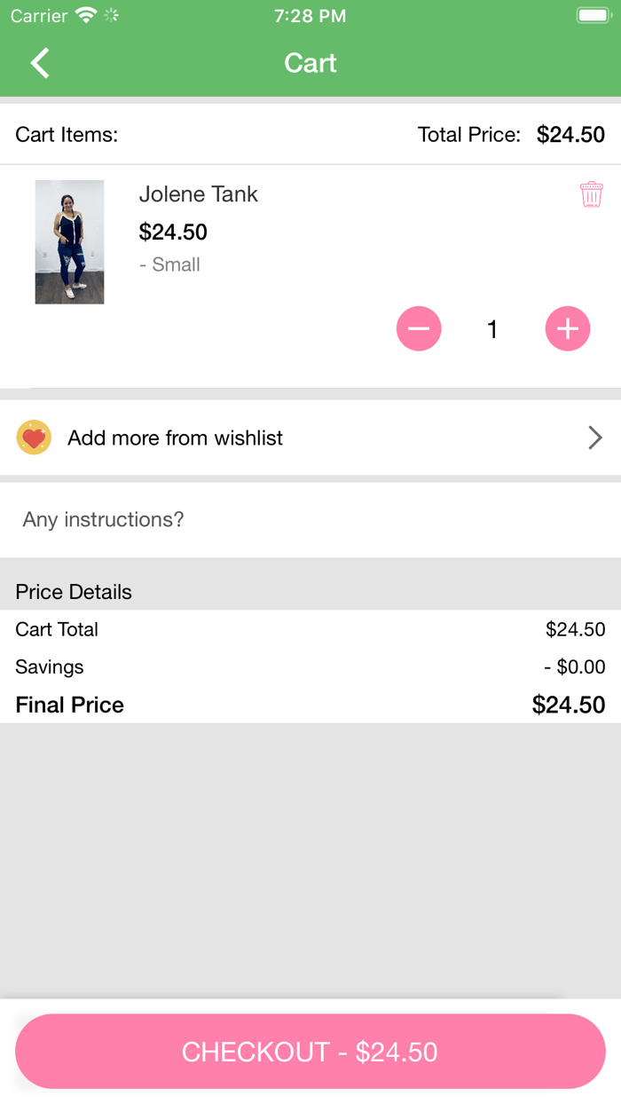
Task: Tap the Jolene Tank product photo
Action: 69,241
